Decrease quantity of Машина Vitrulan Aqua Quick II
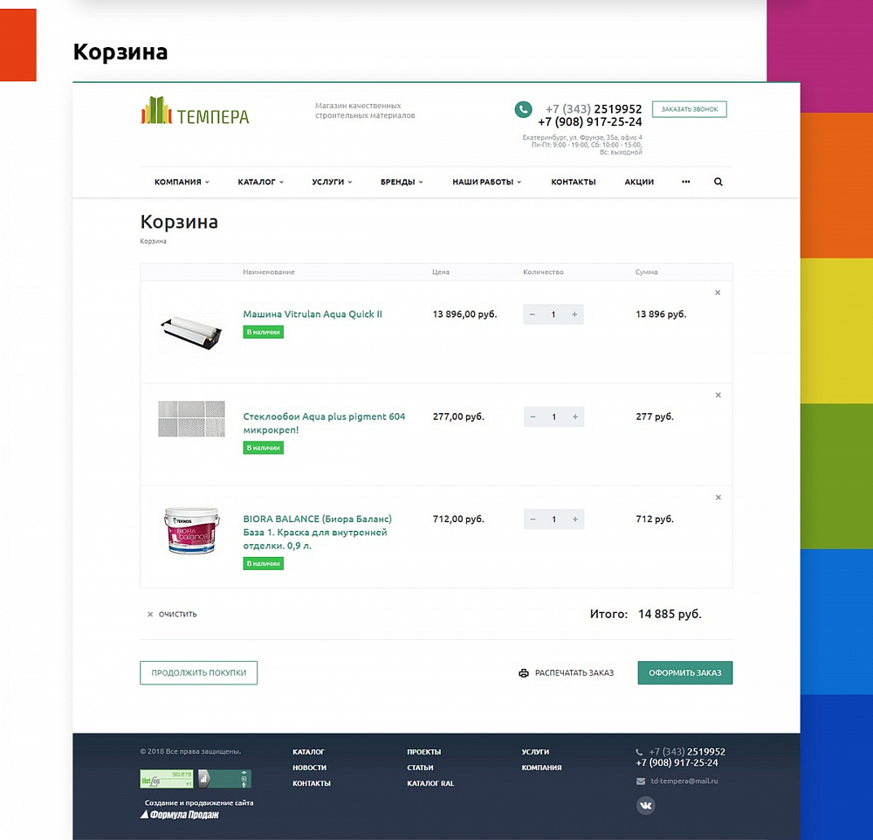Viewport: 873px width, 840px height. coord(533,314)
